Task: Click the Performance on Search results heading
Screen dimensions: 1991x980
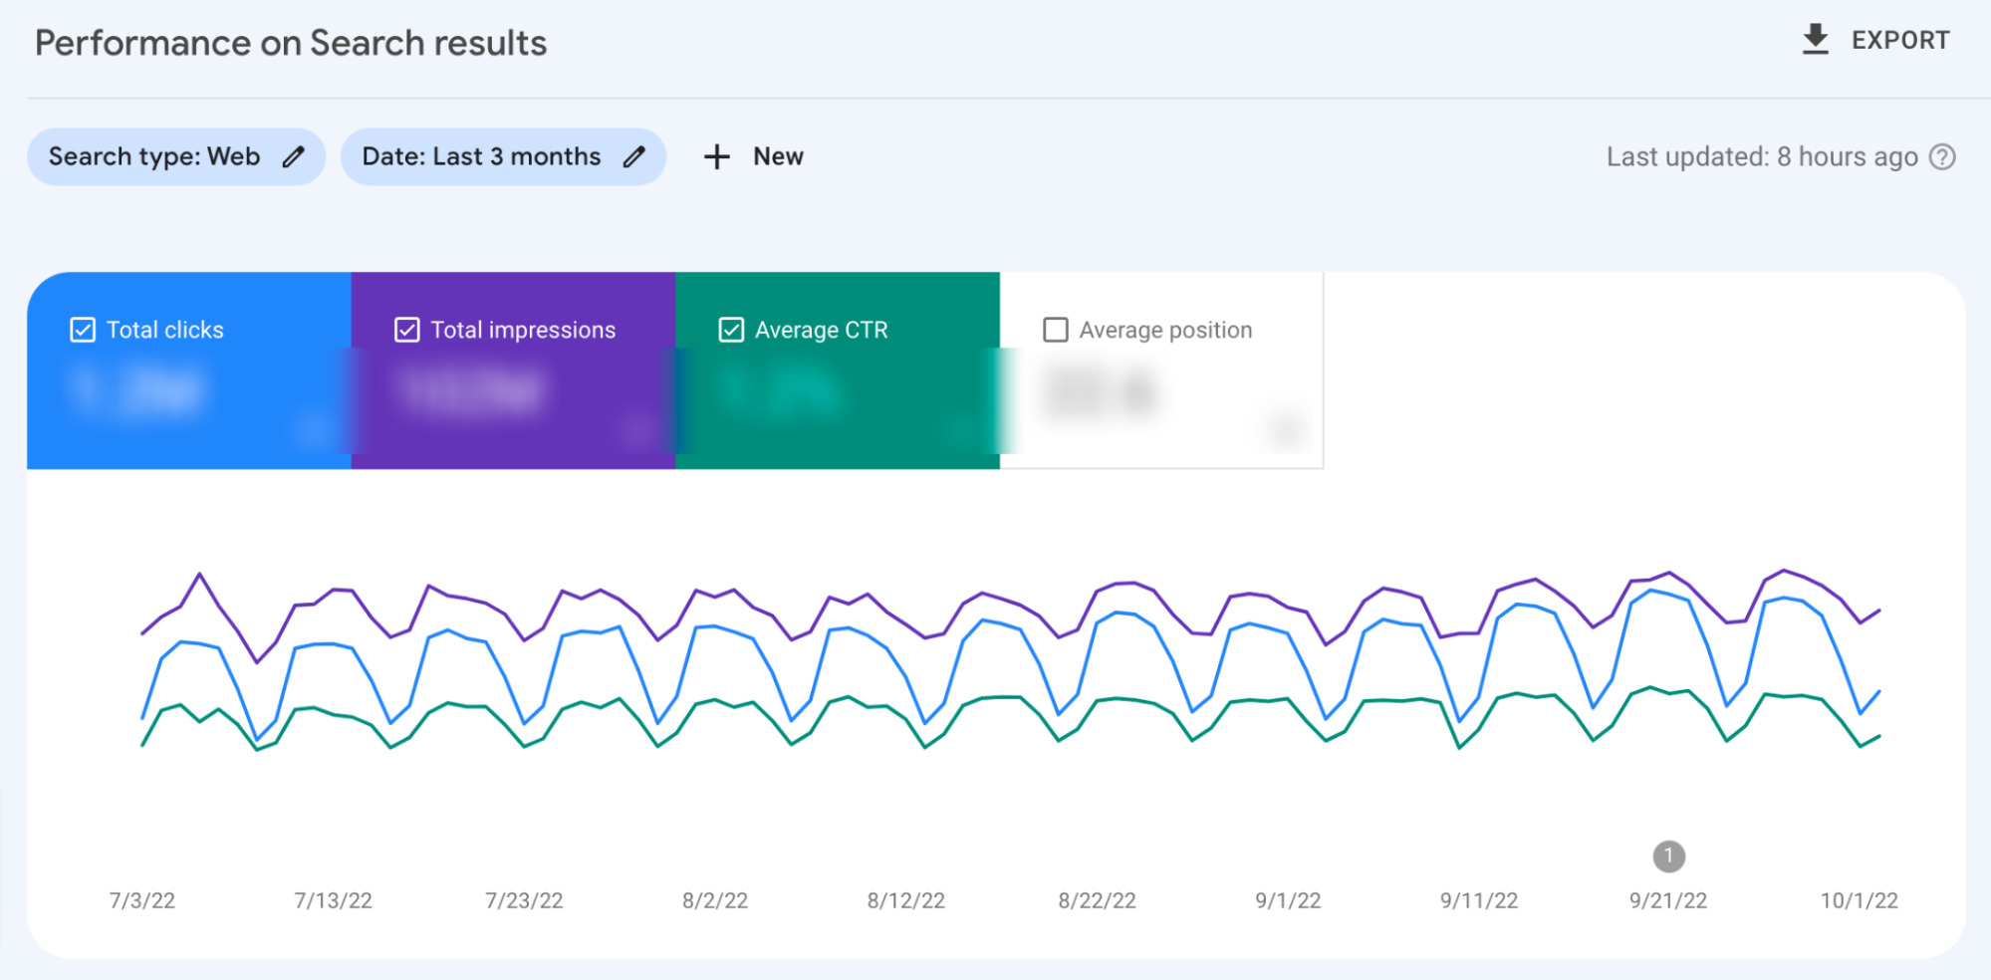Action: [x=291, y=43]
